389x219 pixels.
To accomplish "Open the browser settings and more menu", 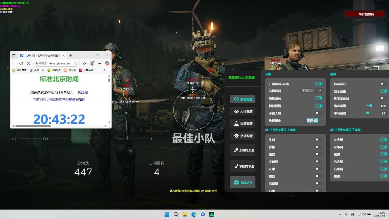I will (99, 63).
